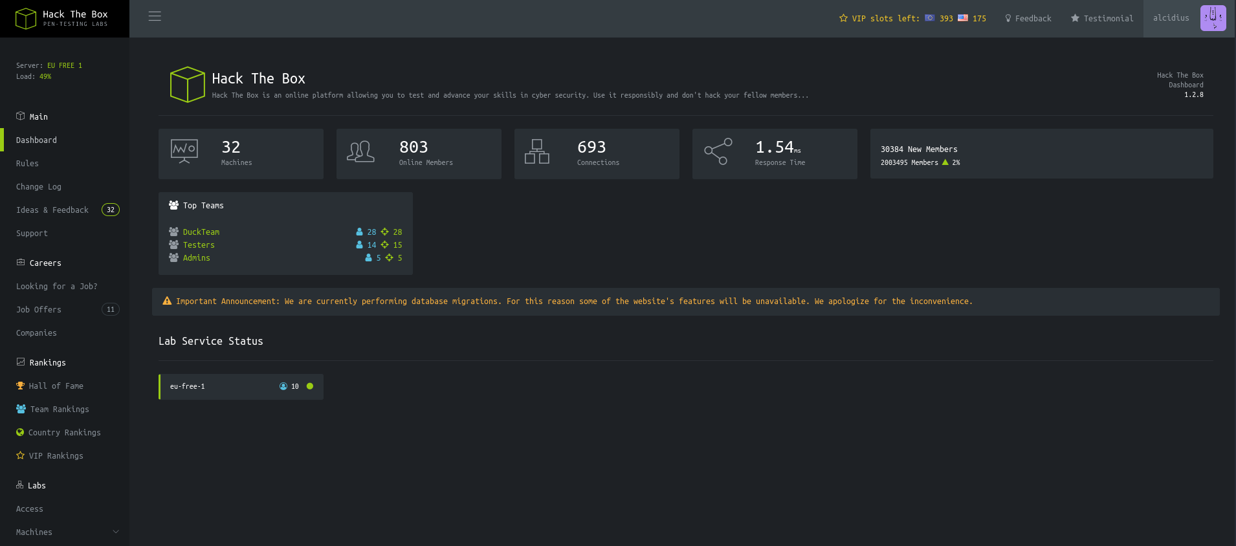Click the VIP Rankings star icon
The image size is (1236, 546).
(20, 455)
